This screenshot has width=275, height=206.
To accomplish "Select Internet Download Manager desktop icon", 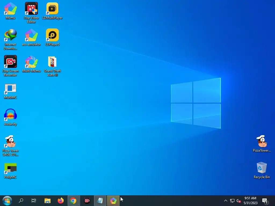I will pyautogui.click(x=10, y=39).
